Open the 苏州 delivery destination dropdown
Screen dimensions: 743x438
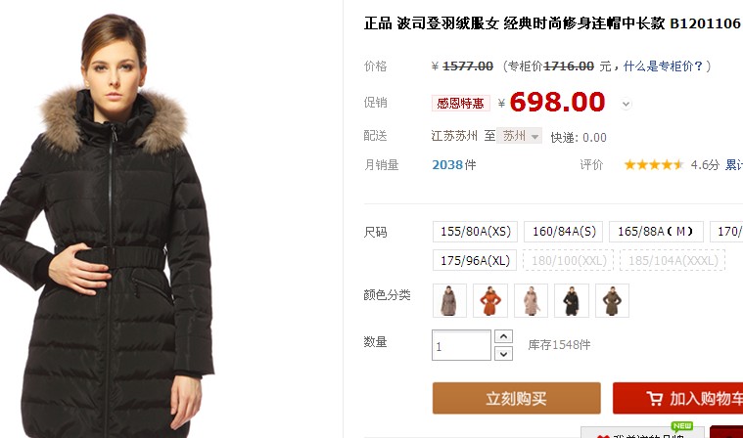tap(520, 136)
